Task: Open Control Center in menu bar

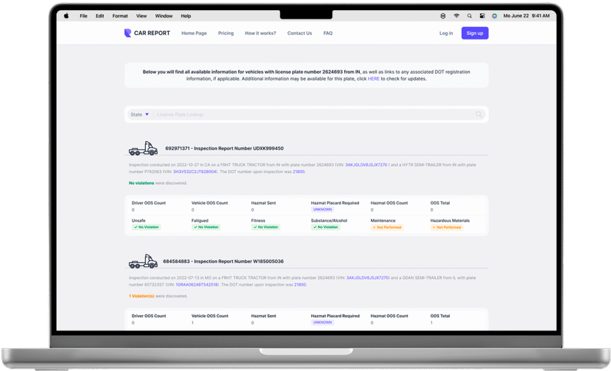Action: point(482,16)
